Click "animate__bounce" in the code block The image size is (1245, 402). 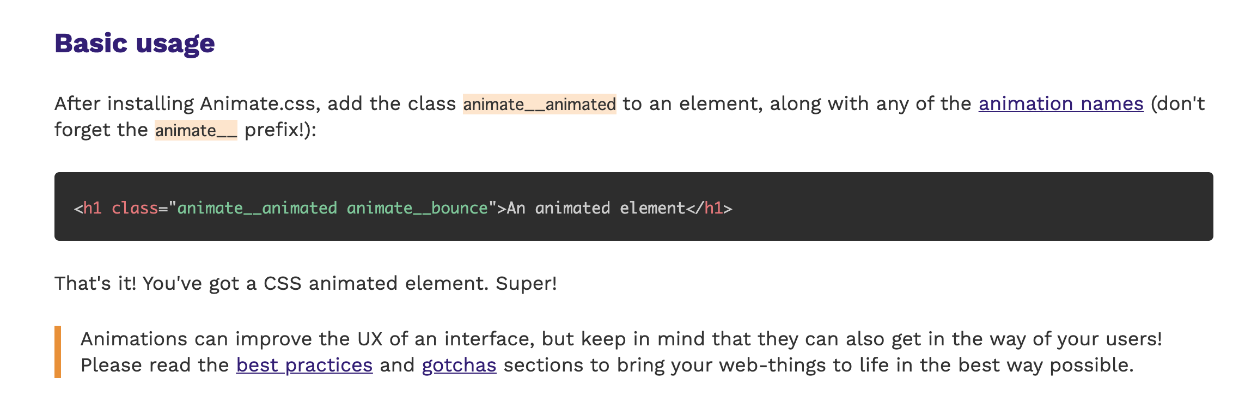417,208
